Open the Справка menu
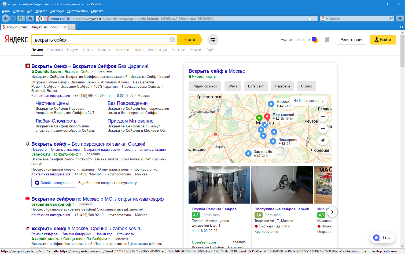The width and height of the screenshot is (405, 254). pyautogui.click(x=97, y=11)
